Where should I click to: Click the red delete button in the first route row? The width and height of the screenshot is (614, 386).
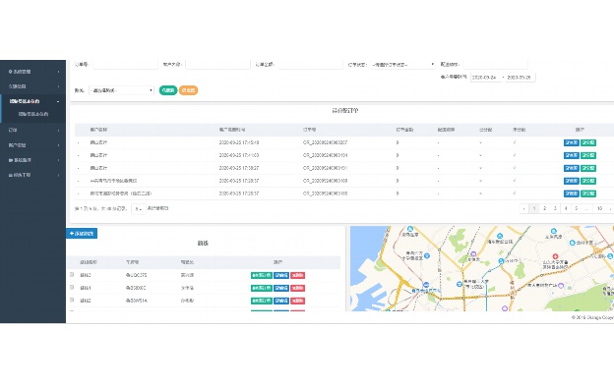coord(297,275)
